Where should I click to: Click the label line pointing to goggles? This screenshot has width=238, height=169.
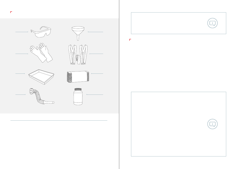[x=22, y=32]
